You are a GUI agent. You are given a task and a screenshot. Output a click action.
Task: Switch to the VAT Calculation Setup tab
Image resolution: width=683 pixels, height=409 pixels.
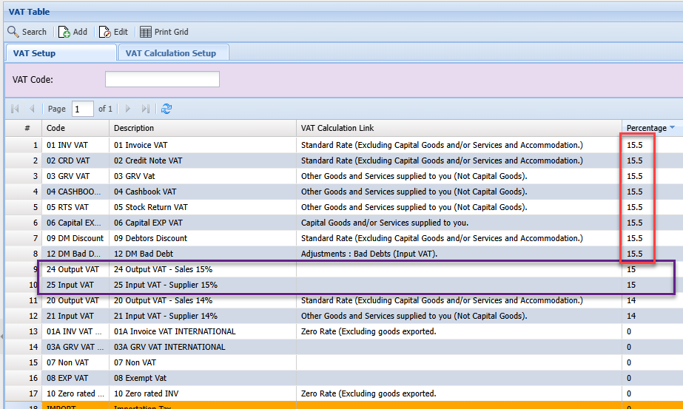click(x=171, y=53)
